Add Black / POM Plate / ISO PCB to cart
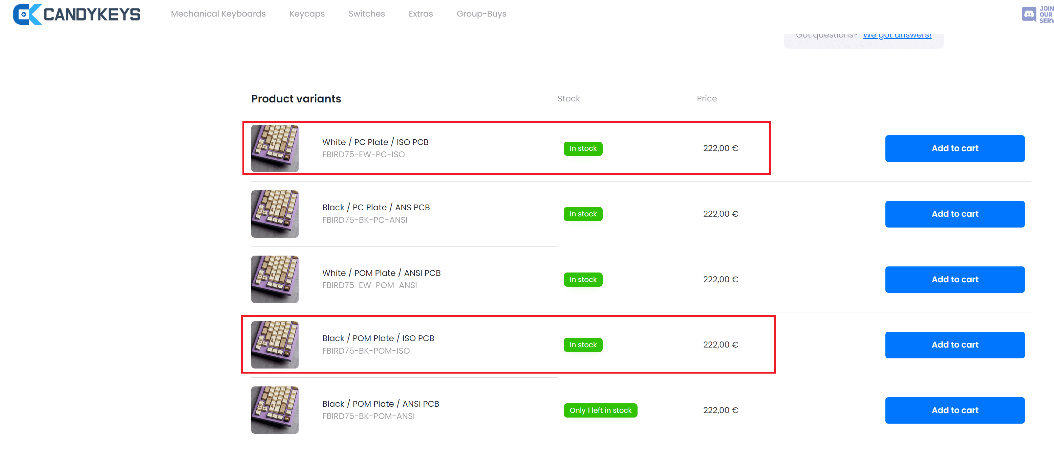 coord(954,345)
